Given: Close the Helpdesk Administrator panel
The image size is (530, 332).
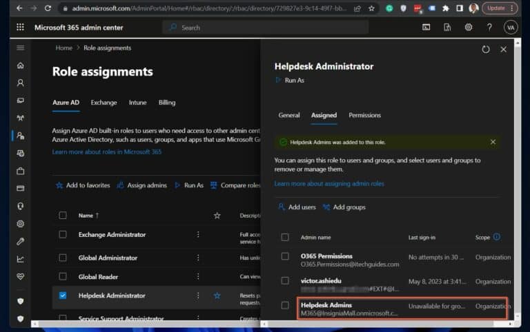Looking at the screenshot, I should click(503, 50).
